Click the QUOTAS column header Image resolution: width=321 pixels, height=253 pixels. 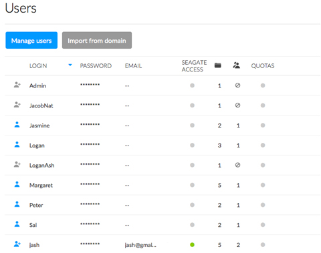click(263, 66)
